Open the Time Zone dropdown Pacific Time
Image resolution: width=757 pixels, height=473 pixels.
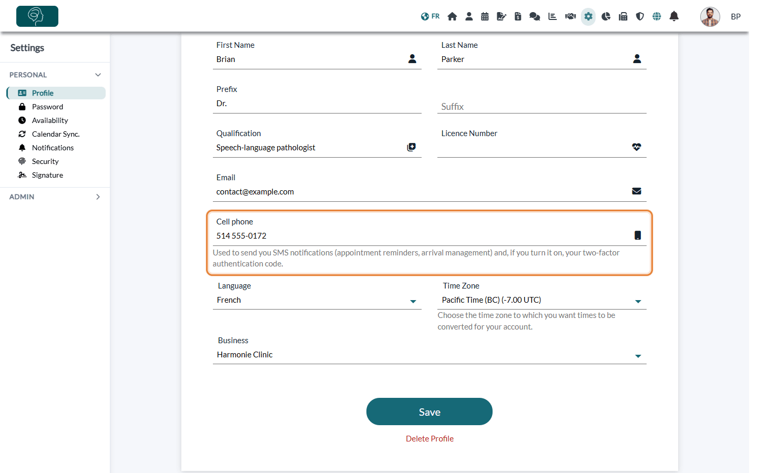click(x=542, y=300)
